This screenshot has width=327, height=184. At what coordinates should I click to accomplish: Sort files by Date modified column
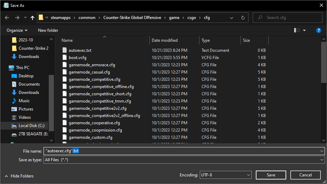pos(165,40)
